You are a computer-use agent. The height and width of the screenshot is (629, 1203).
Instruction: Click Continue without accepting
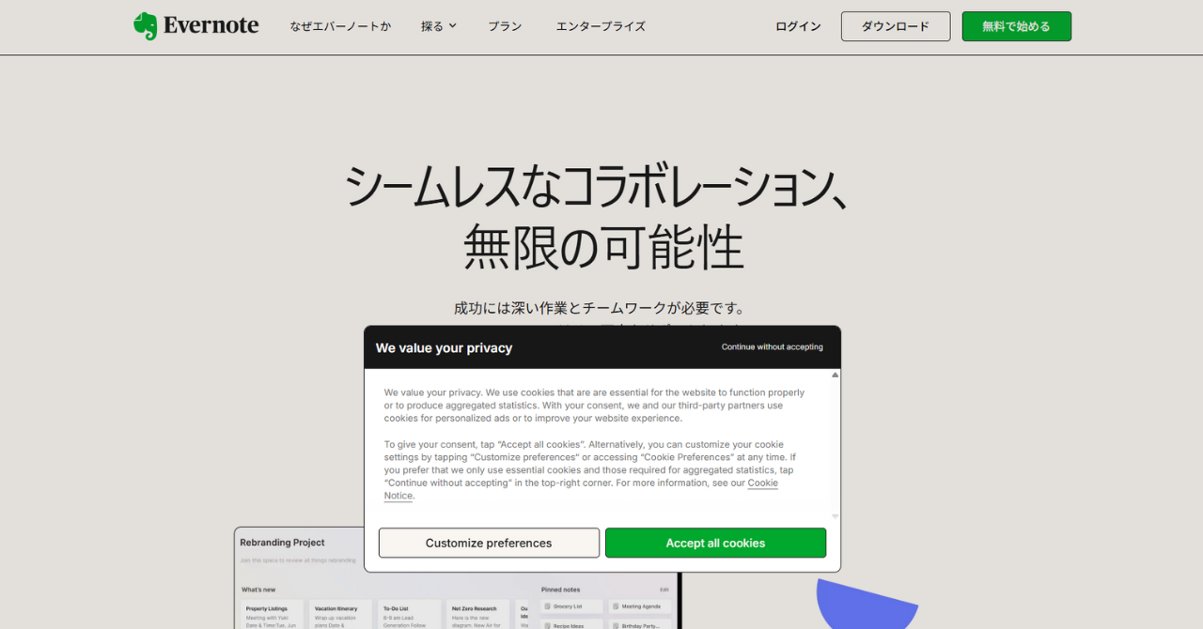[772, 347]
